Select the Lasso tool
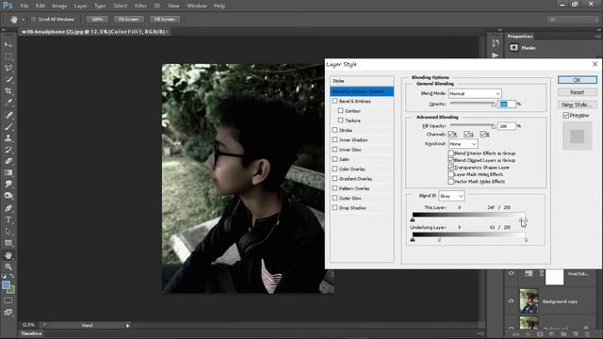This screenshot has width=603, height=339. click(x=8, y=68)
